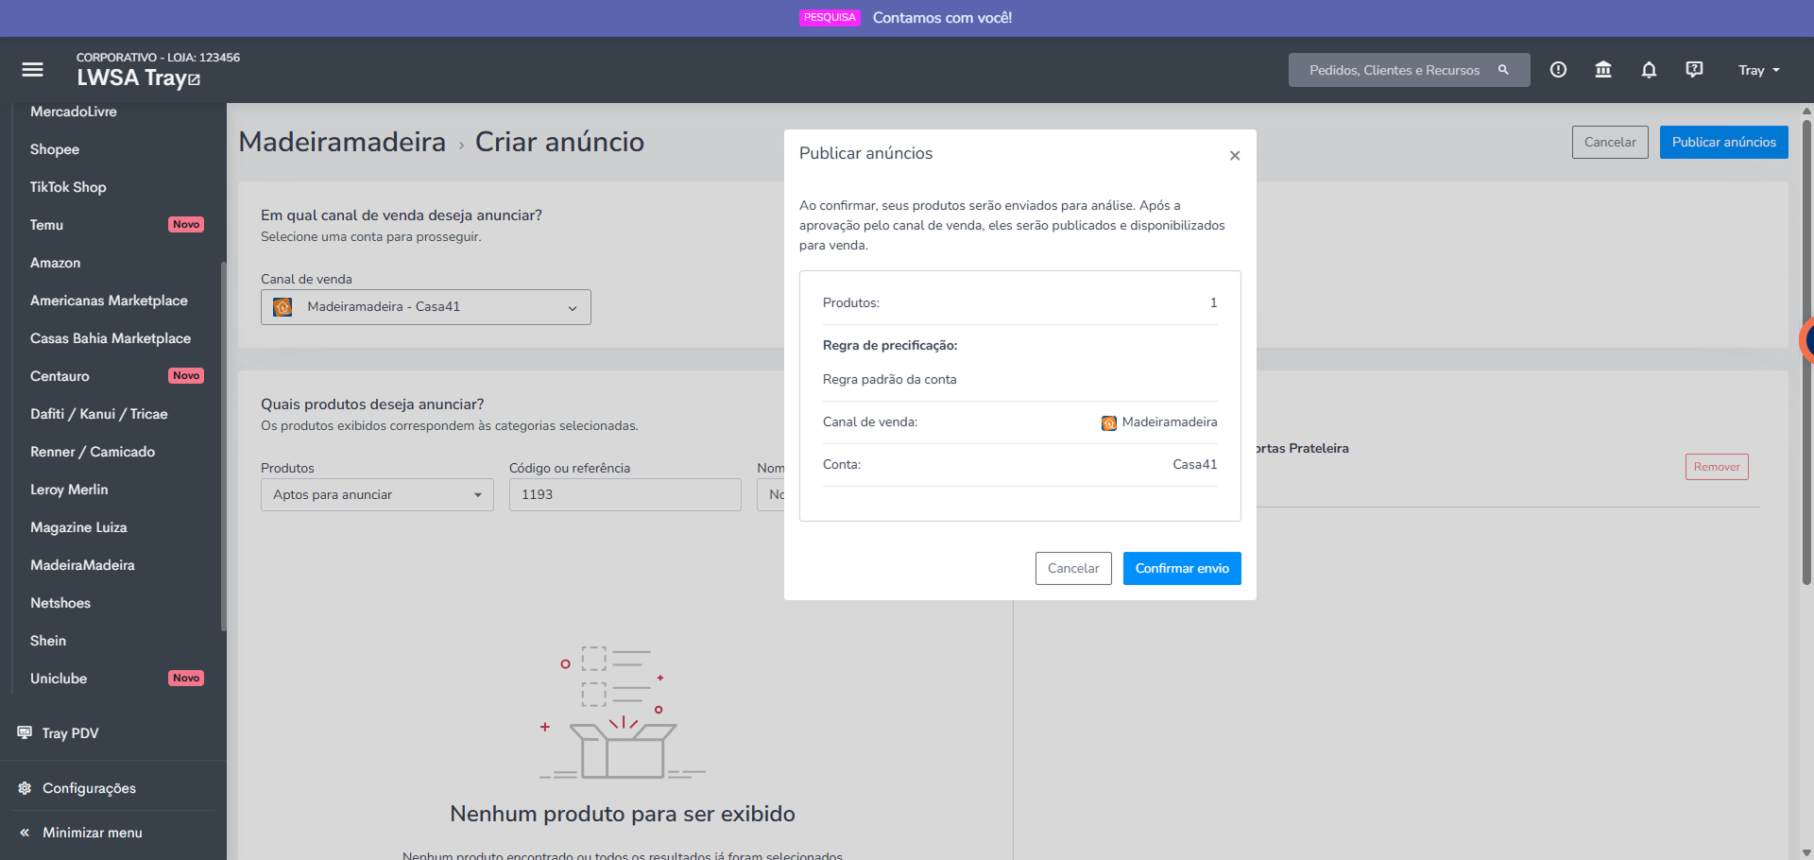The height and width of the screenshot is (860, 1814).
Task: Click the sidebar scrollbar
Action: point(224,446)
